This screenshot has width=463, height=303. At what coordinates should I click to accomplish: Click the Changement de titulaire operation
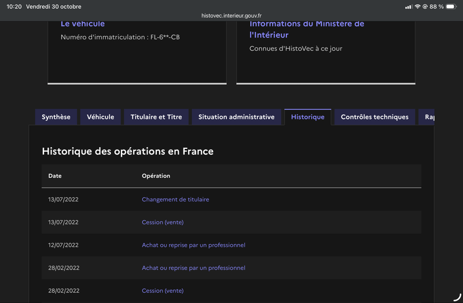tap(175, 199)
